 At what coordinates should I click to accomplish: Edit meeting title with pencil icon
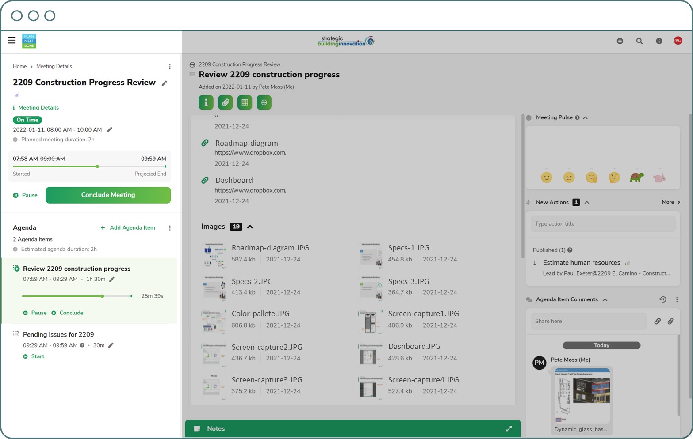pyautogui.click(x=165, y=83)
